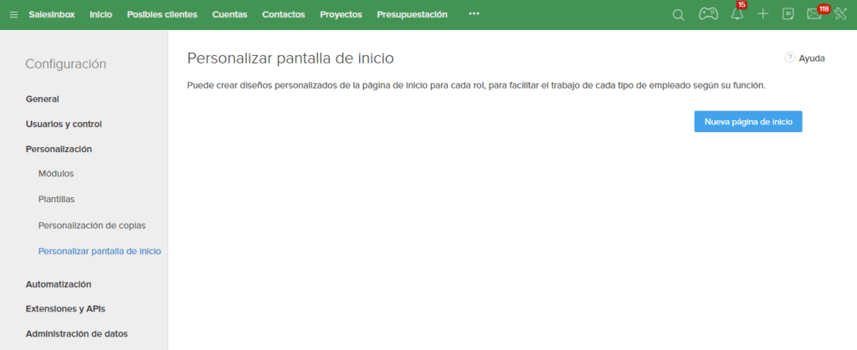Open the search magnifier icon
The width and height of the screenshot is (857, 350).
pos(678,15)
